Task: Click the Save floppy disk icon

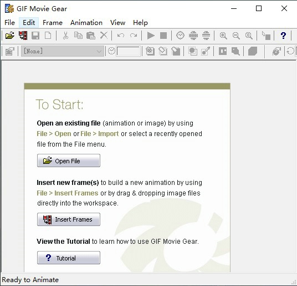Action: pyautogui.click(x=35, y=36)
